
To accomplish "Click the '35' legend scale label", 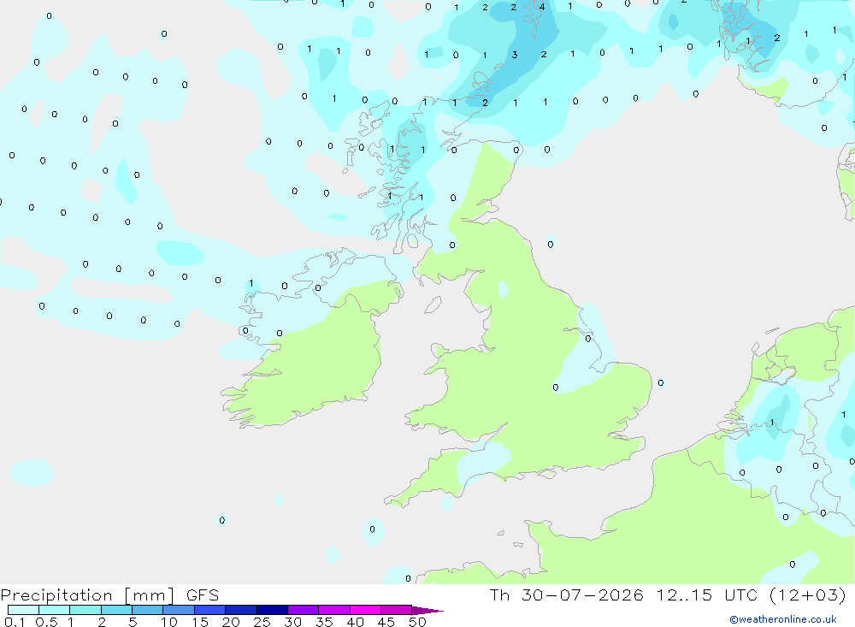I will pos(324,622).
